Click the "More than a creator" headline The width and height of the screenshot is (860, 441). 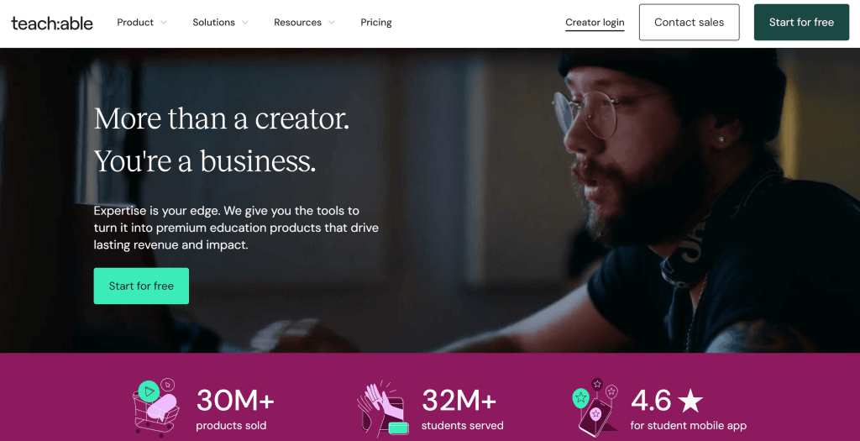coord(222,118)
